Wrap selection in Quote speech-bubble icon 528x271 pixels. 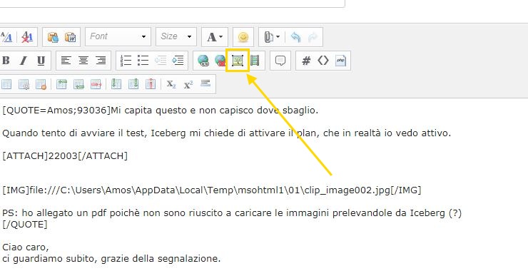[x=280, y=61]
